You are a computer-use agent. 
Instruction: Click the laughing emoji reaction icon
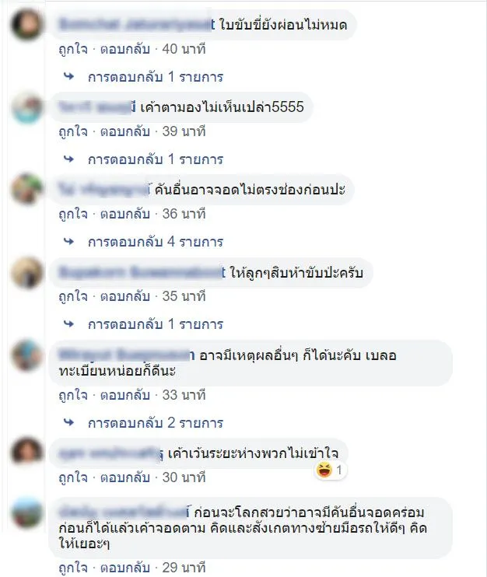click(324, 470)
